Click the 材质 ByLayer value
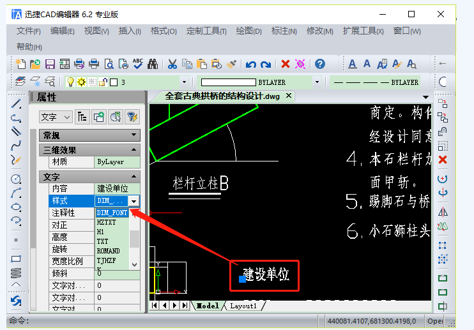The height and width of the screenshot is (330, 474). [117, 162]
